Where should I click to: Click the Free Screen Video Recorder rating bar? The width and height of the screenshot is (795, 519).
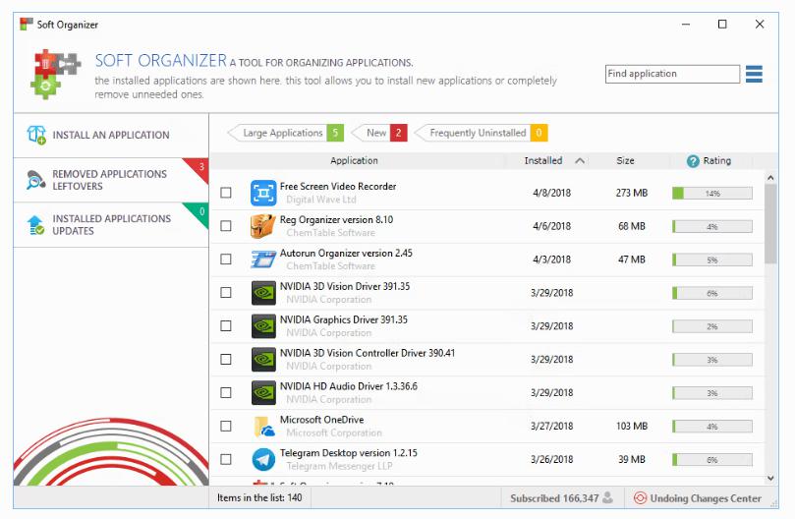[711, 194]
